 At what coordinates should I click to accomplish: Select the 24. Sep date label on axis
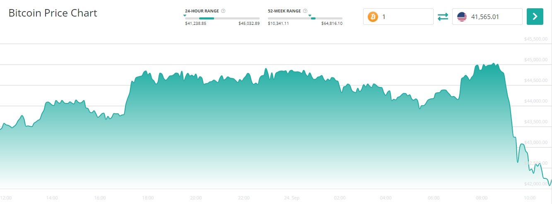point(292,198)
